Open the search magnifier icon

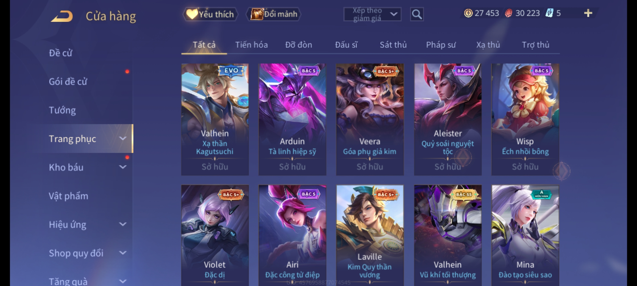click(417, 14)
